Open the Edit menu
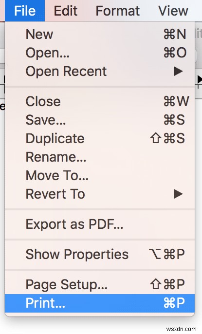The image size is (202, 334). click(x=65, y=11)
